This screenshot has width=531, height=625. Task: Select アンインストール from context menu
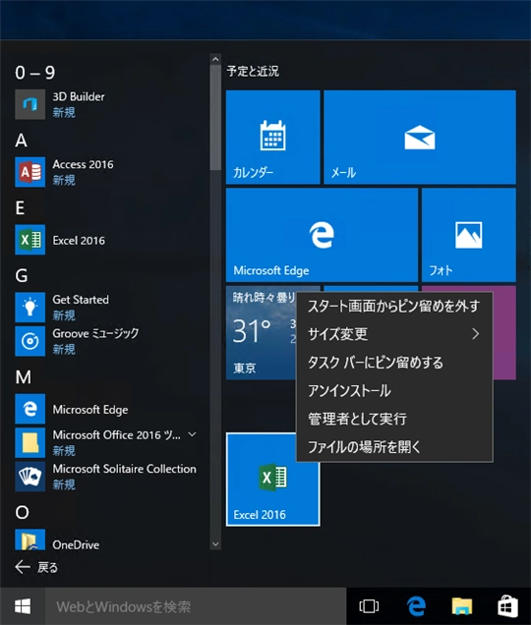coord(394,391)
